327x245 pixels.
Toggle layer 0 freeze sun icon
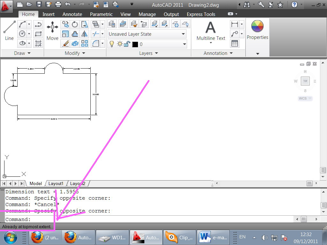pos(120,44)
